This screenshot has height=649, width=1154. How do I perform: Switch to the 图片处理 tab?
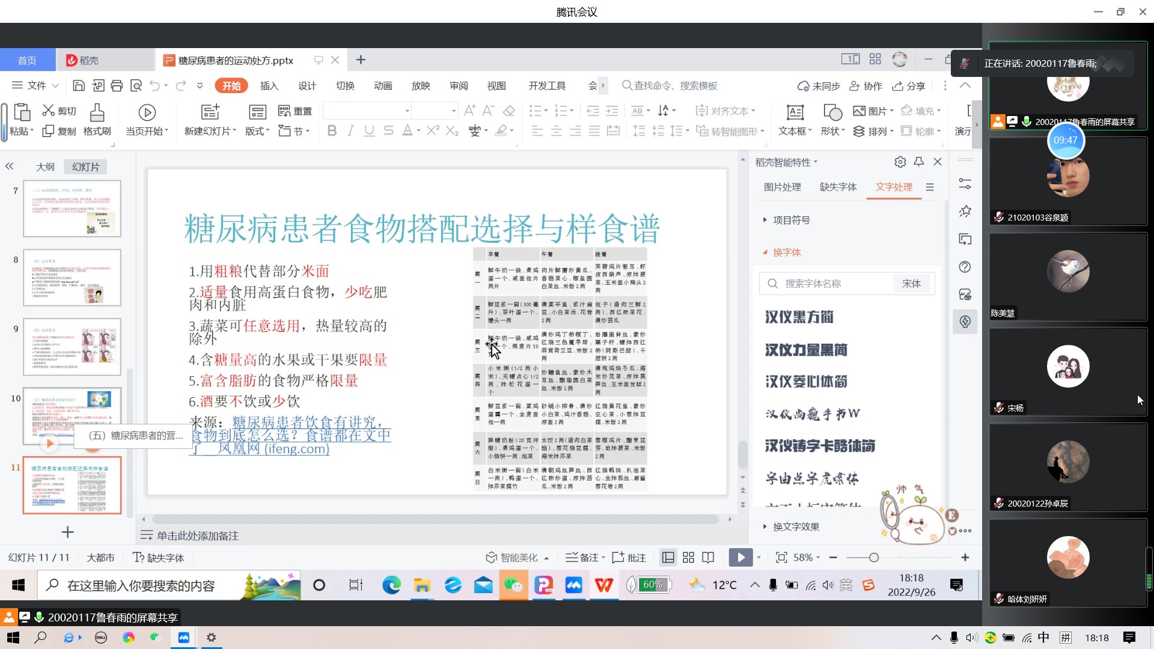782,187
